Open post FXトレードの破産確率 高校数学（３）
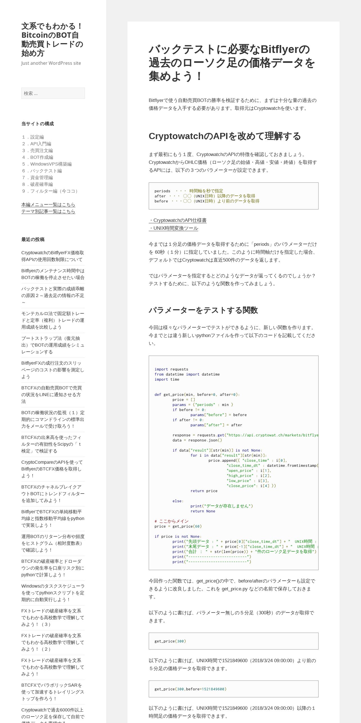Image resolution: width=361 pixels, height=723 pixels. (53, 618)
